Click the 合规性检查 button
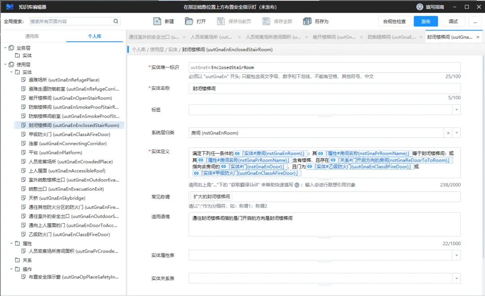 (x=394, y=22)
